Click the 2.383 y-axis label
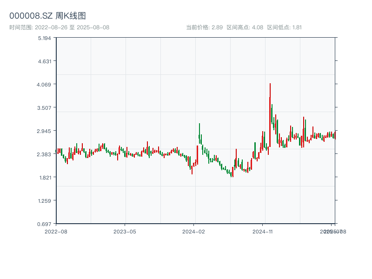The width and height of the screenshot is (372, 279). (44, 154)
